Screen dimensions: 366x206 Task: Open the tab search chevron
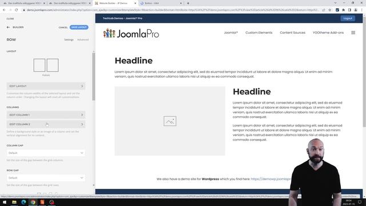click(336, 3)
